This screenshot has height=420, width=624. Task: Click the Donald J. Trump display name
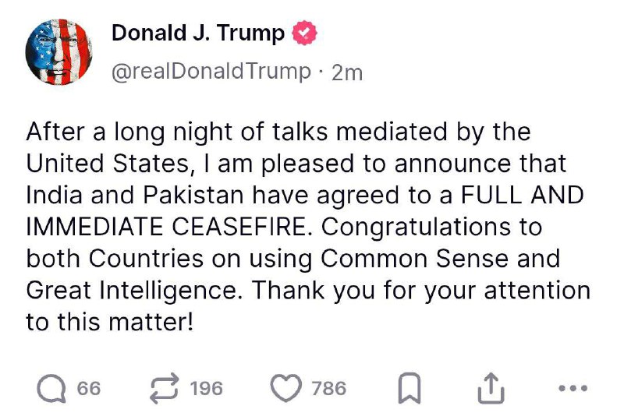[x=198, y=34]
